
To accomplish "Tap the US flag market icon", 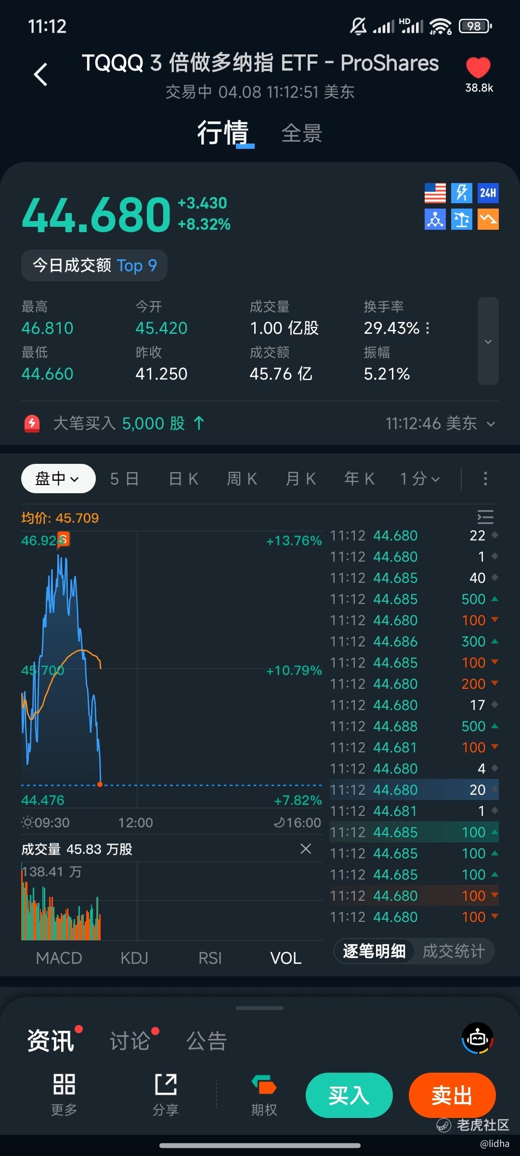I will [x=435, y=193].
